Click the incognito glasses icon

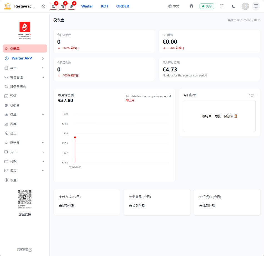[191, 6]
